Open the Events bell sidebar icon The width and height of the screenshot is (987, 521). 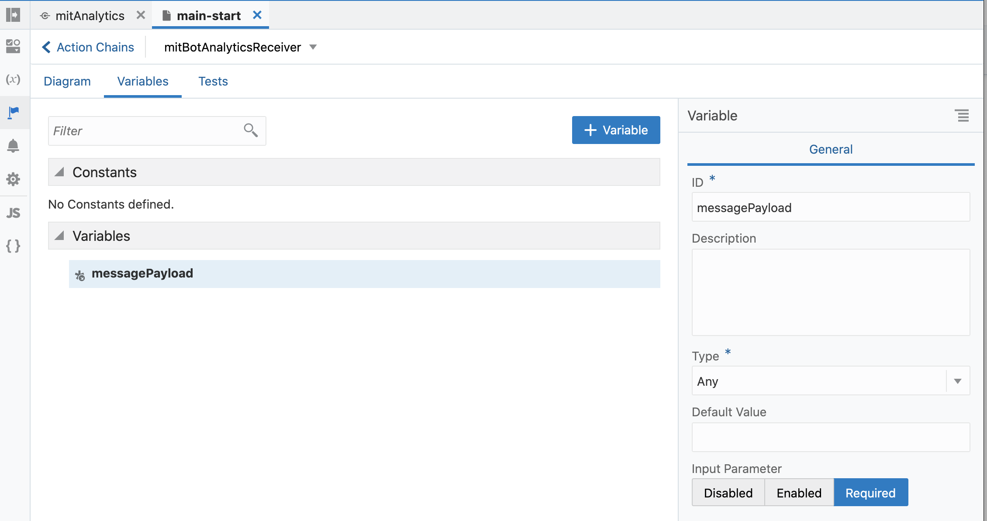tap(13, 146)
